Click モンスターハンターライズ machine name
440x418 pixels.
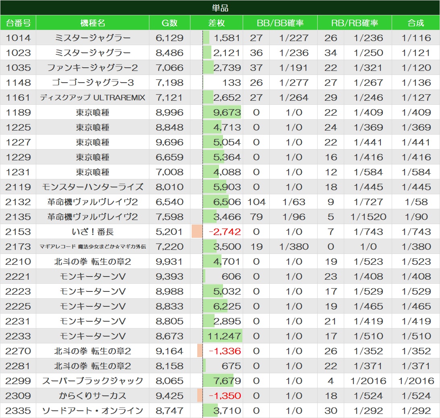(x=93, y=187)
